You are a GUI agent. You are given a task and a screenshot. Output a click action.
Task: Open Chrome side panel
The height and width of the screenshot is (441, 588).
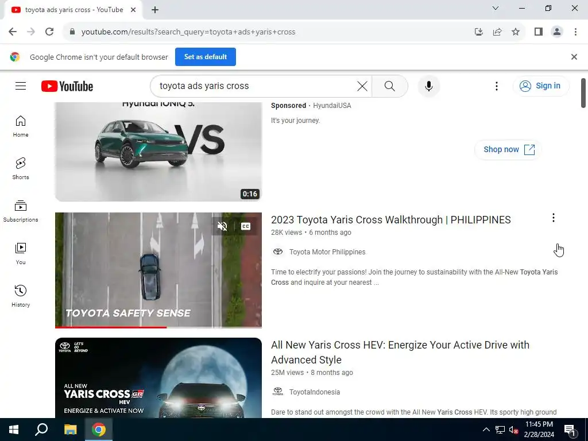[539, 32]
